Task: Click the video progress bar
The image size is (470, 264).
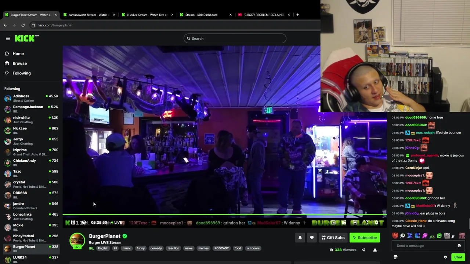Action: [x=224, y=215]
